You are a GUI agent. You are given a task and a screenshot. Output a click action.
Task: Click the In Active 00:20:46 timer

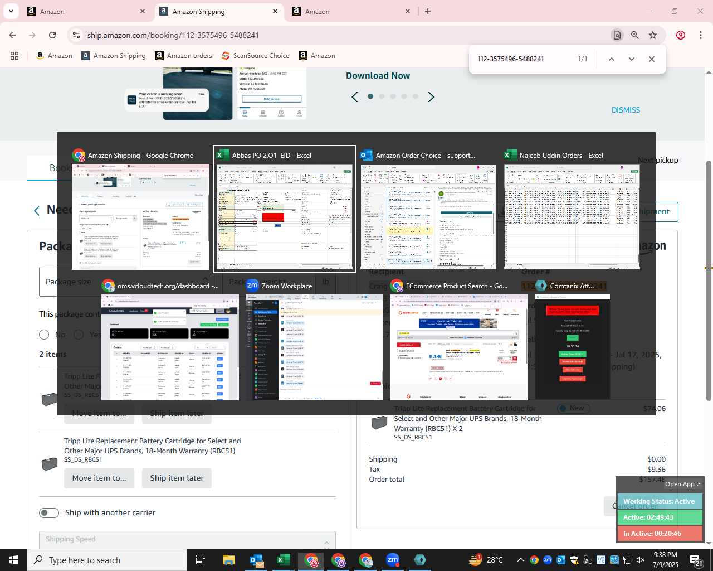[659, 534]
